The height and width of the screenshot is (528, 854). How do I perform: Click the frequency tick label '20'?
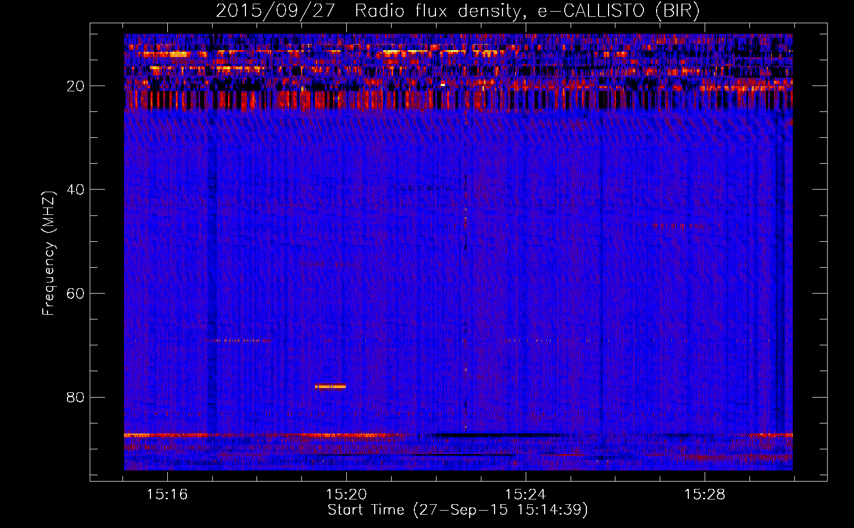pos(76,86)
